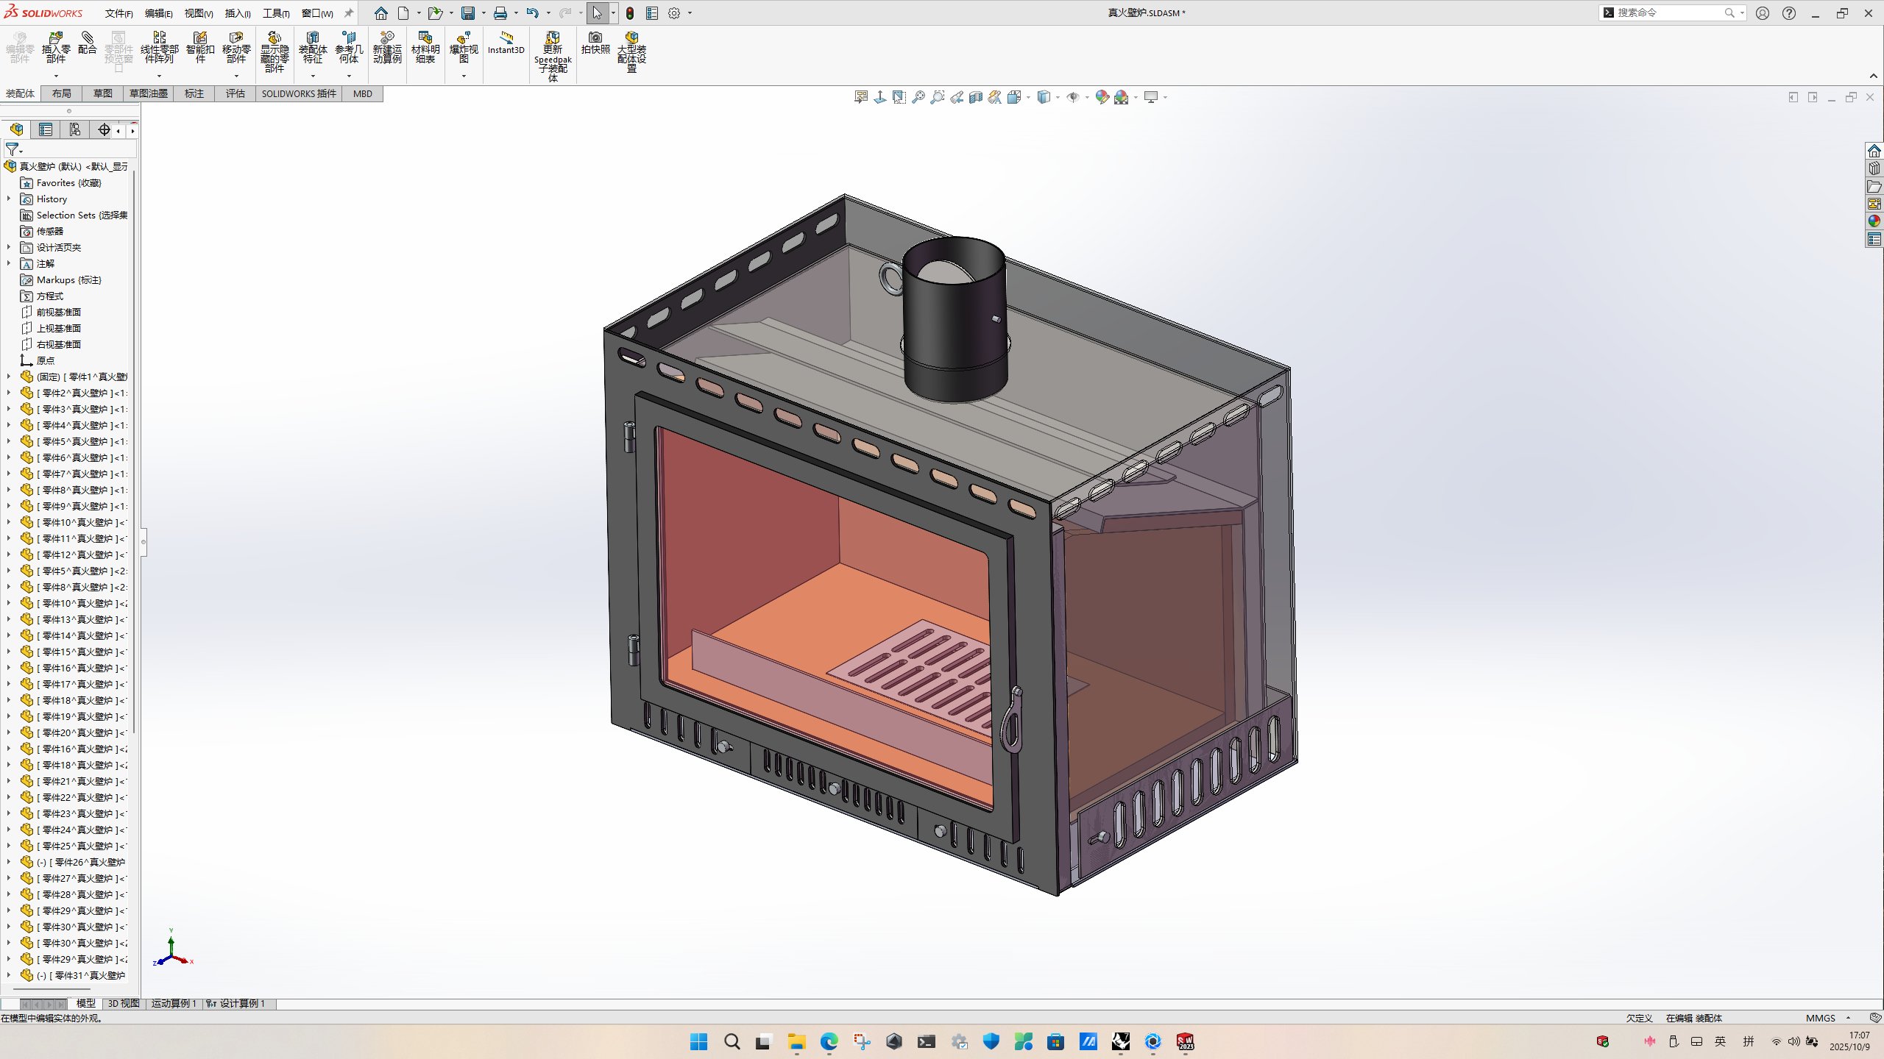1884x1059 pixels.
Task: Open the ConfigurationManager tab icon
Action: (75, 130)
